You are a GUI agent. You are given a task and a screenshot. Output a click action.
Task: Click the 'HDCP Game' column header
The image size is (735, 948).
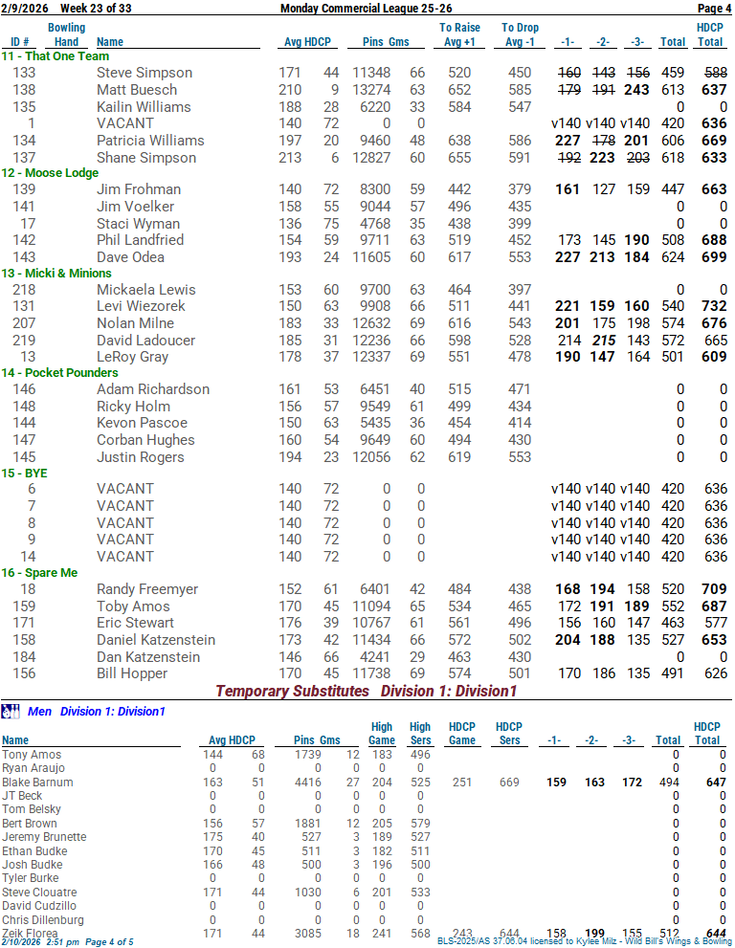coord(462,734)
